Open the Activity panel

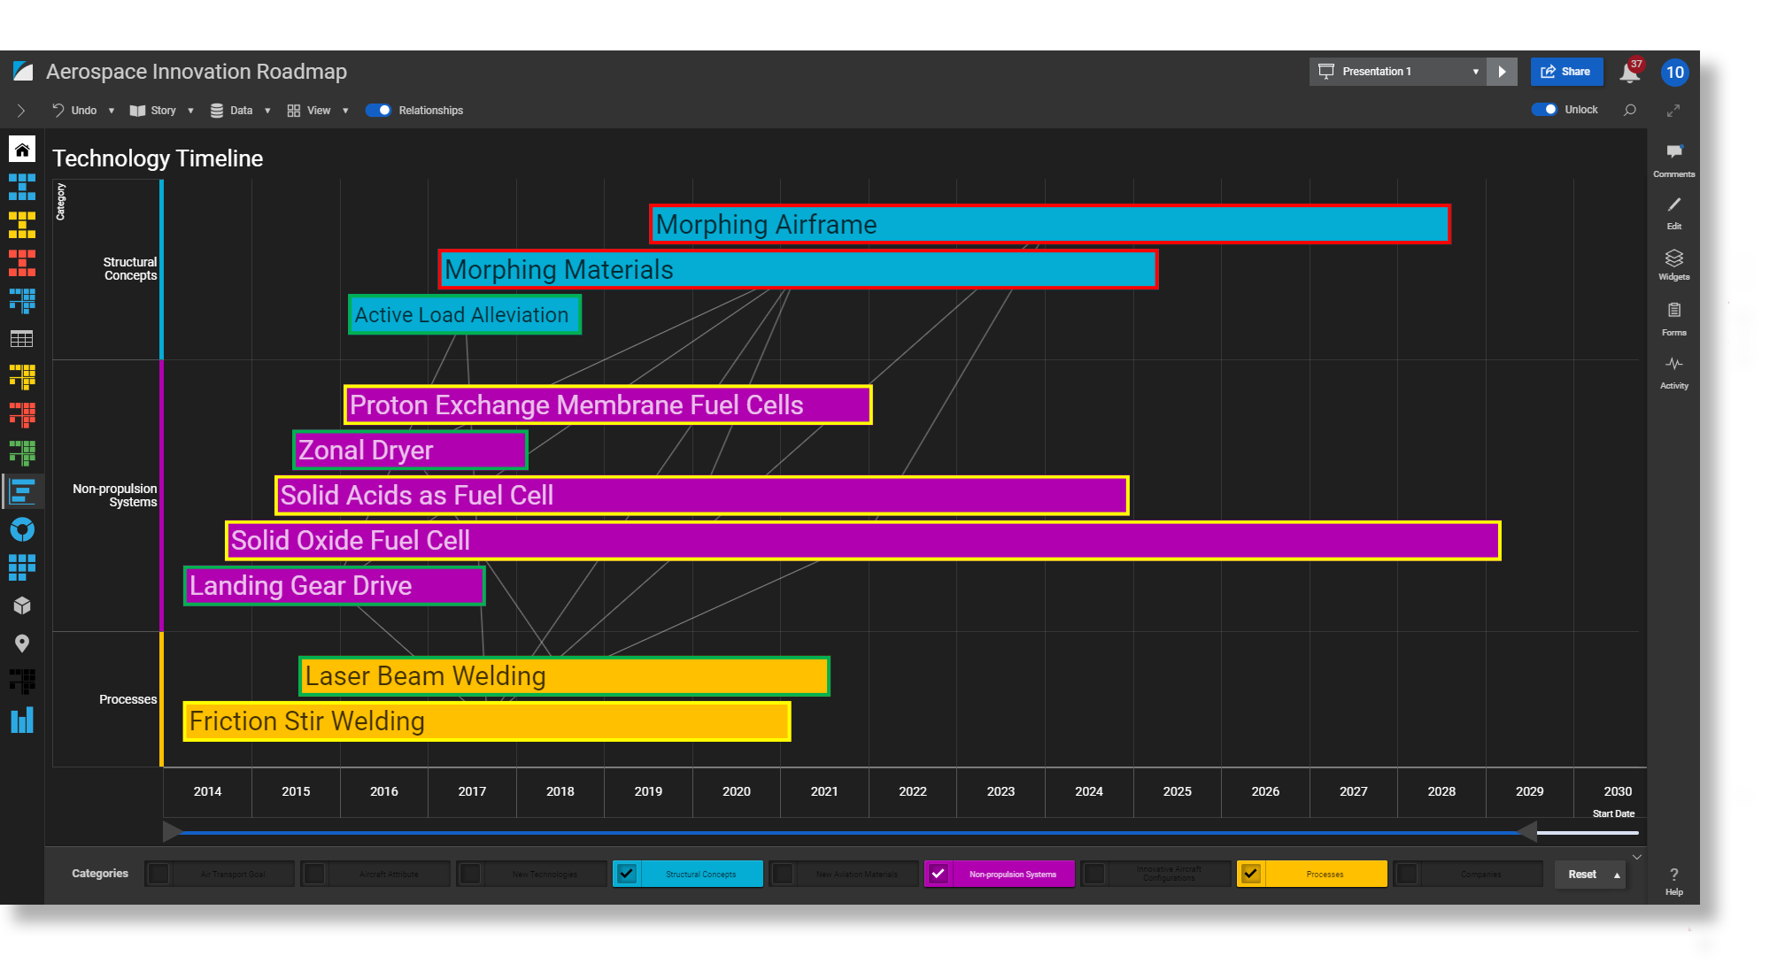click(1673, 371)
